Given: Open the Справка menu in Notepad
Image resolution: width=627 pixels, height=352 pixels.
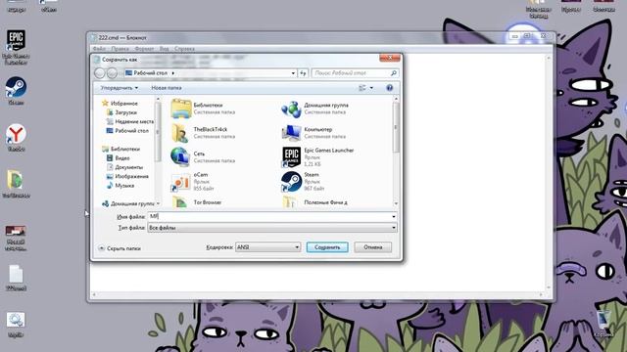Looking at the screenshot, I should click(184, 49).
